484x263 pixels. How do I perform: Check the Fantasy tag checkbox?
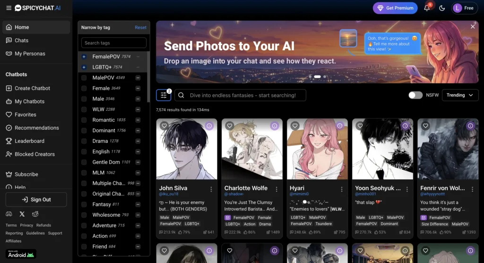pyautogui.click(x=84, y=204)
